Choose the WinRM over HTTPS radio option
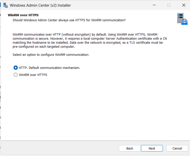The height and width of the screenshot is (156, 190). click(15, 75)
